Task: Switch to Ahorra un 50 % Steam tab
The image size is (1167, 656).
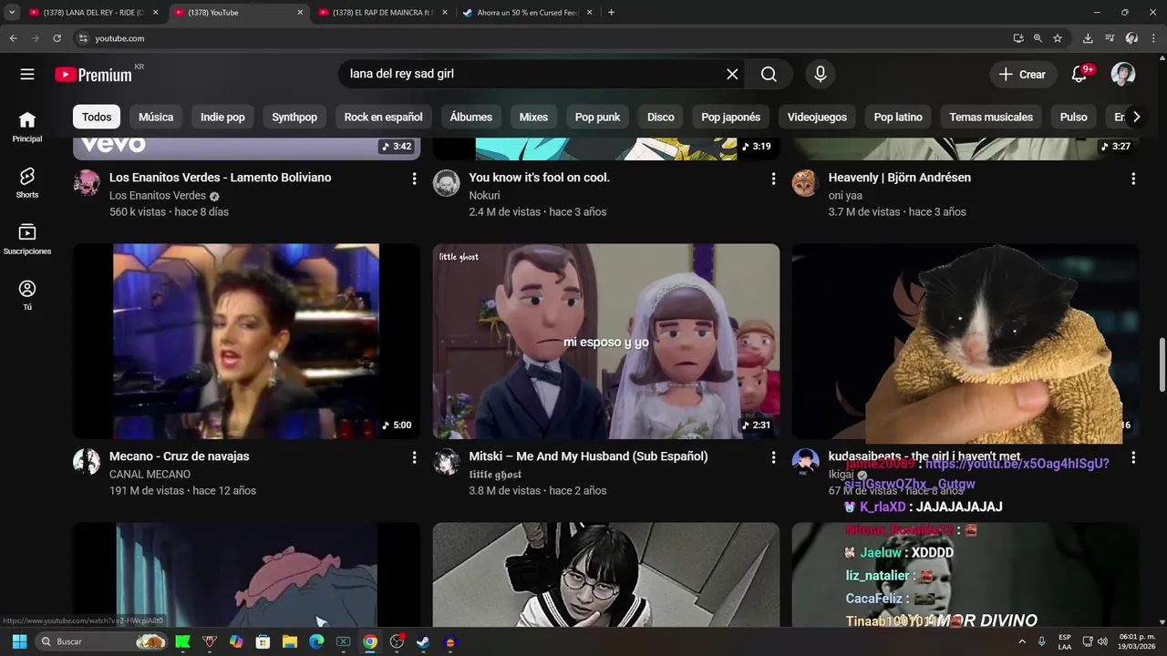Action: point(528,13)
